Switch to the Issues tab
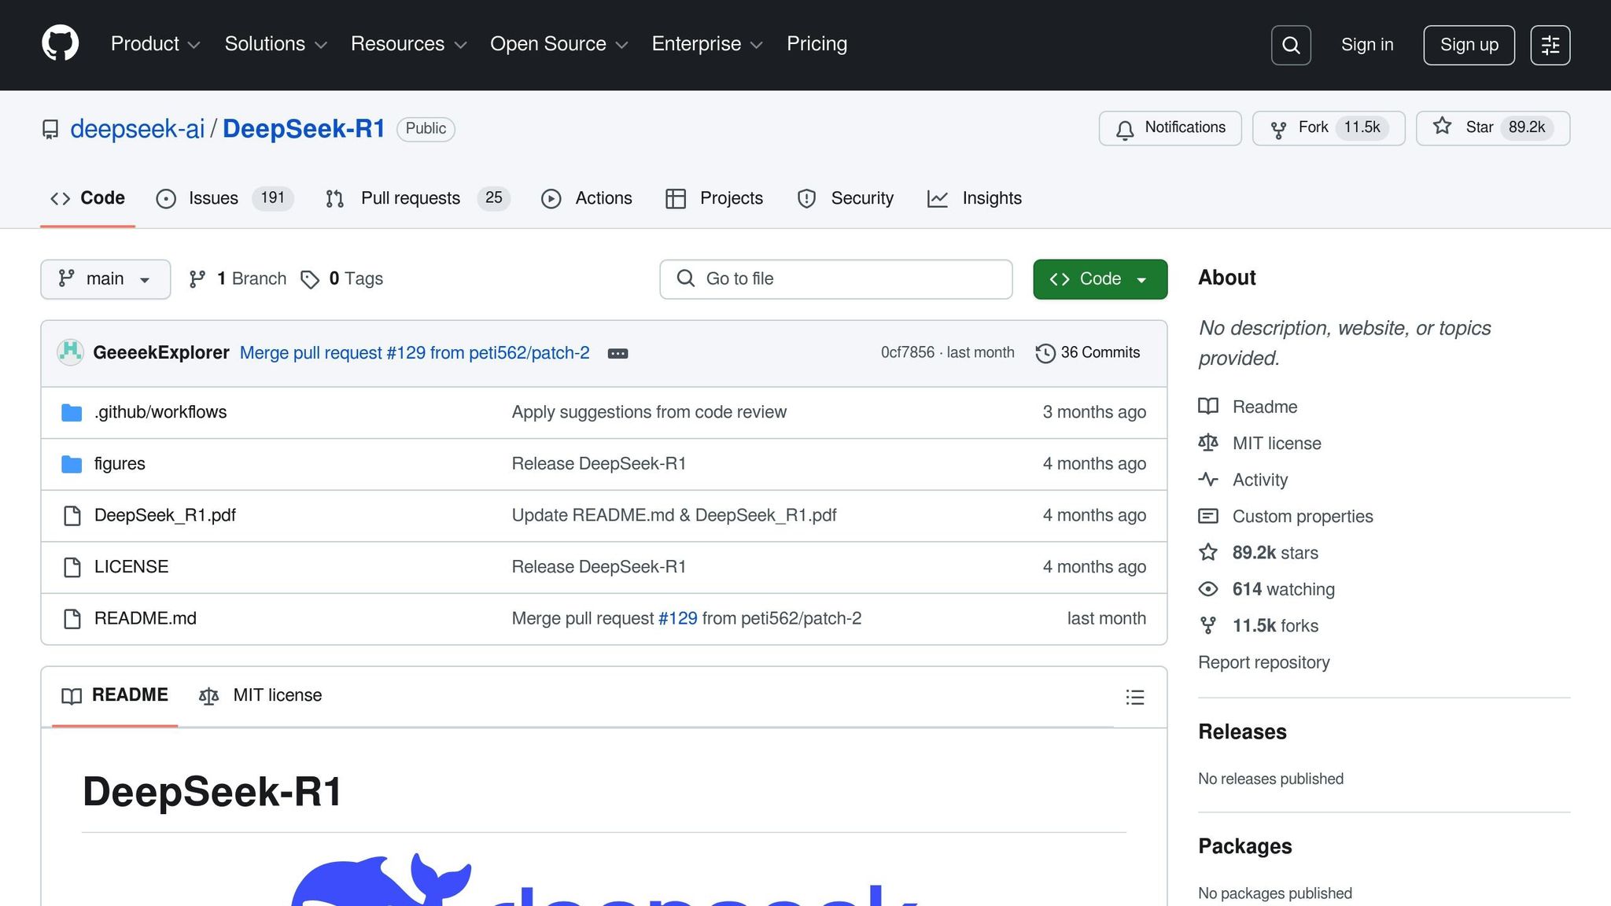 point(212,198)
